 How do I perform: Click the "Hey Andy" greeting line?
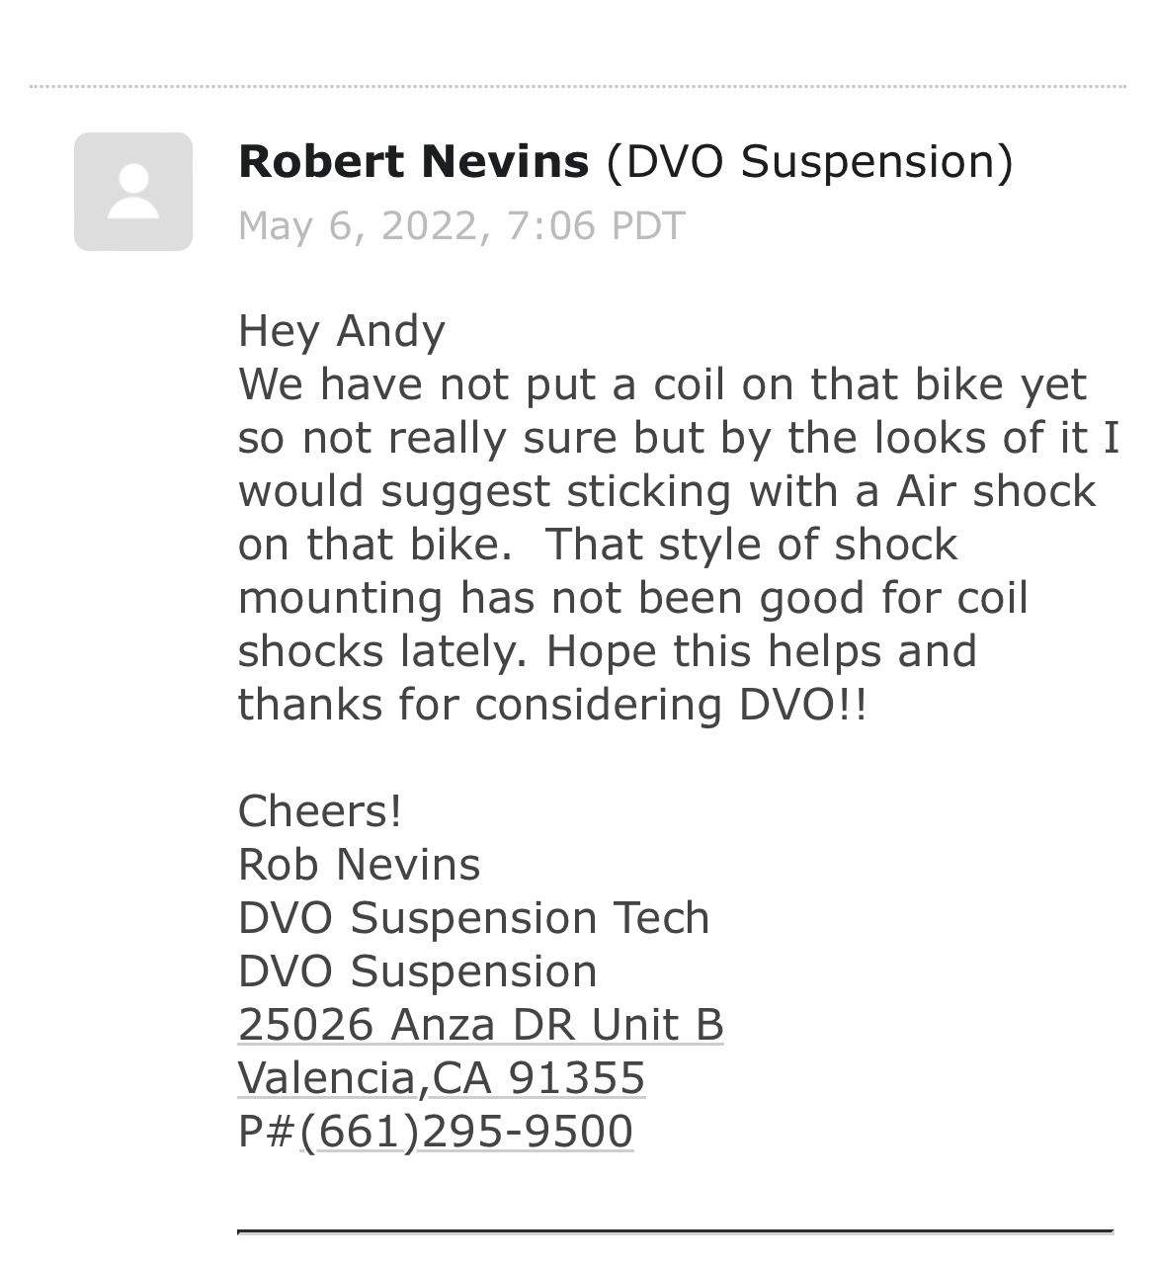click(x=341, y=330)
